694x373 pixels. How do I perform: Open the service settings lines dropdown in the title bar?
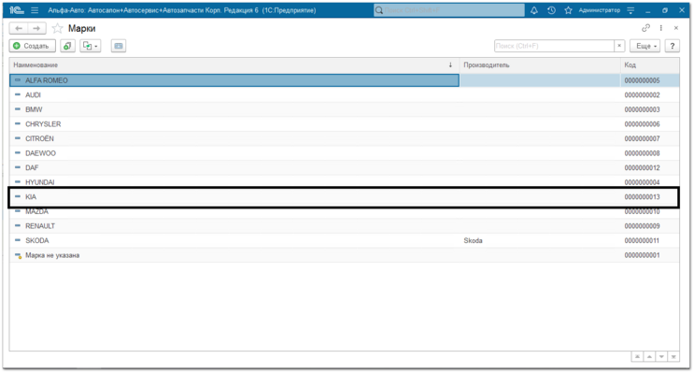[x=631, y=10]
